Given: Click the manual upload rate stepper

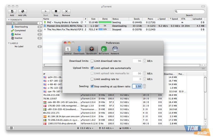Looking at the screenshot, I should [145, 73].
